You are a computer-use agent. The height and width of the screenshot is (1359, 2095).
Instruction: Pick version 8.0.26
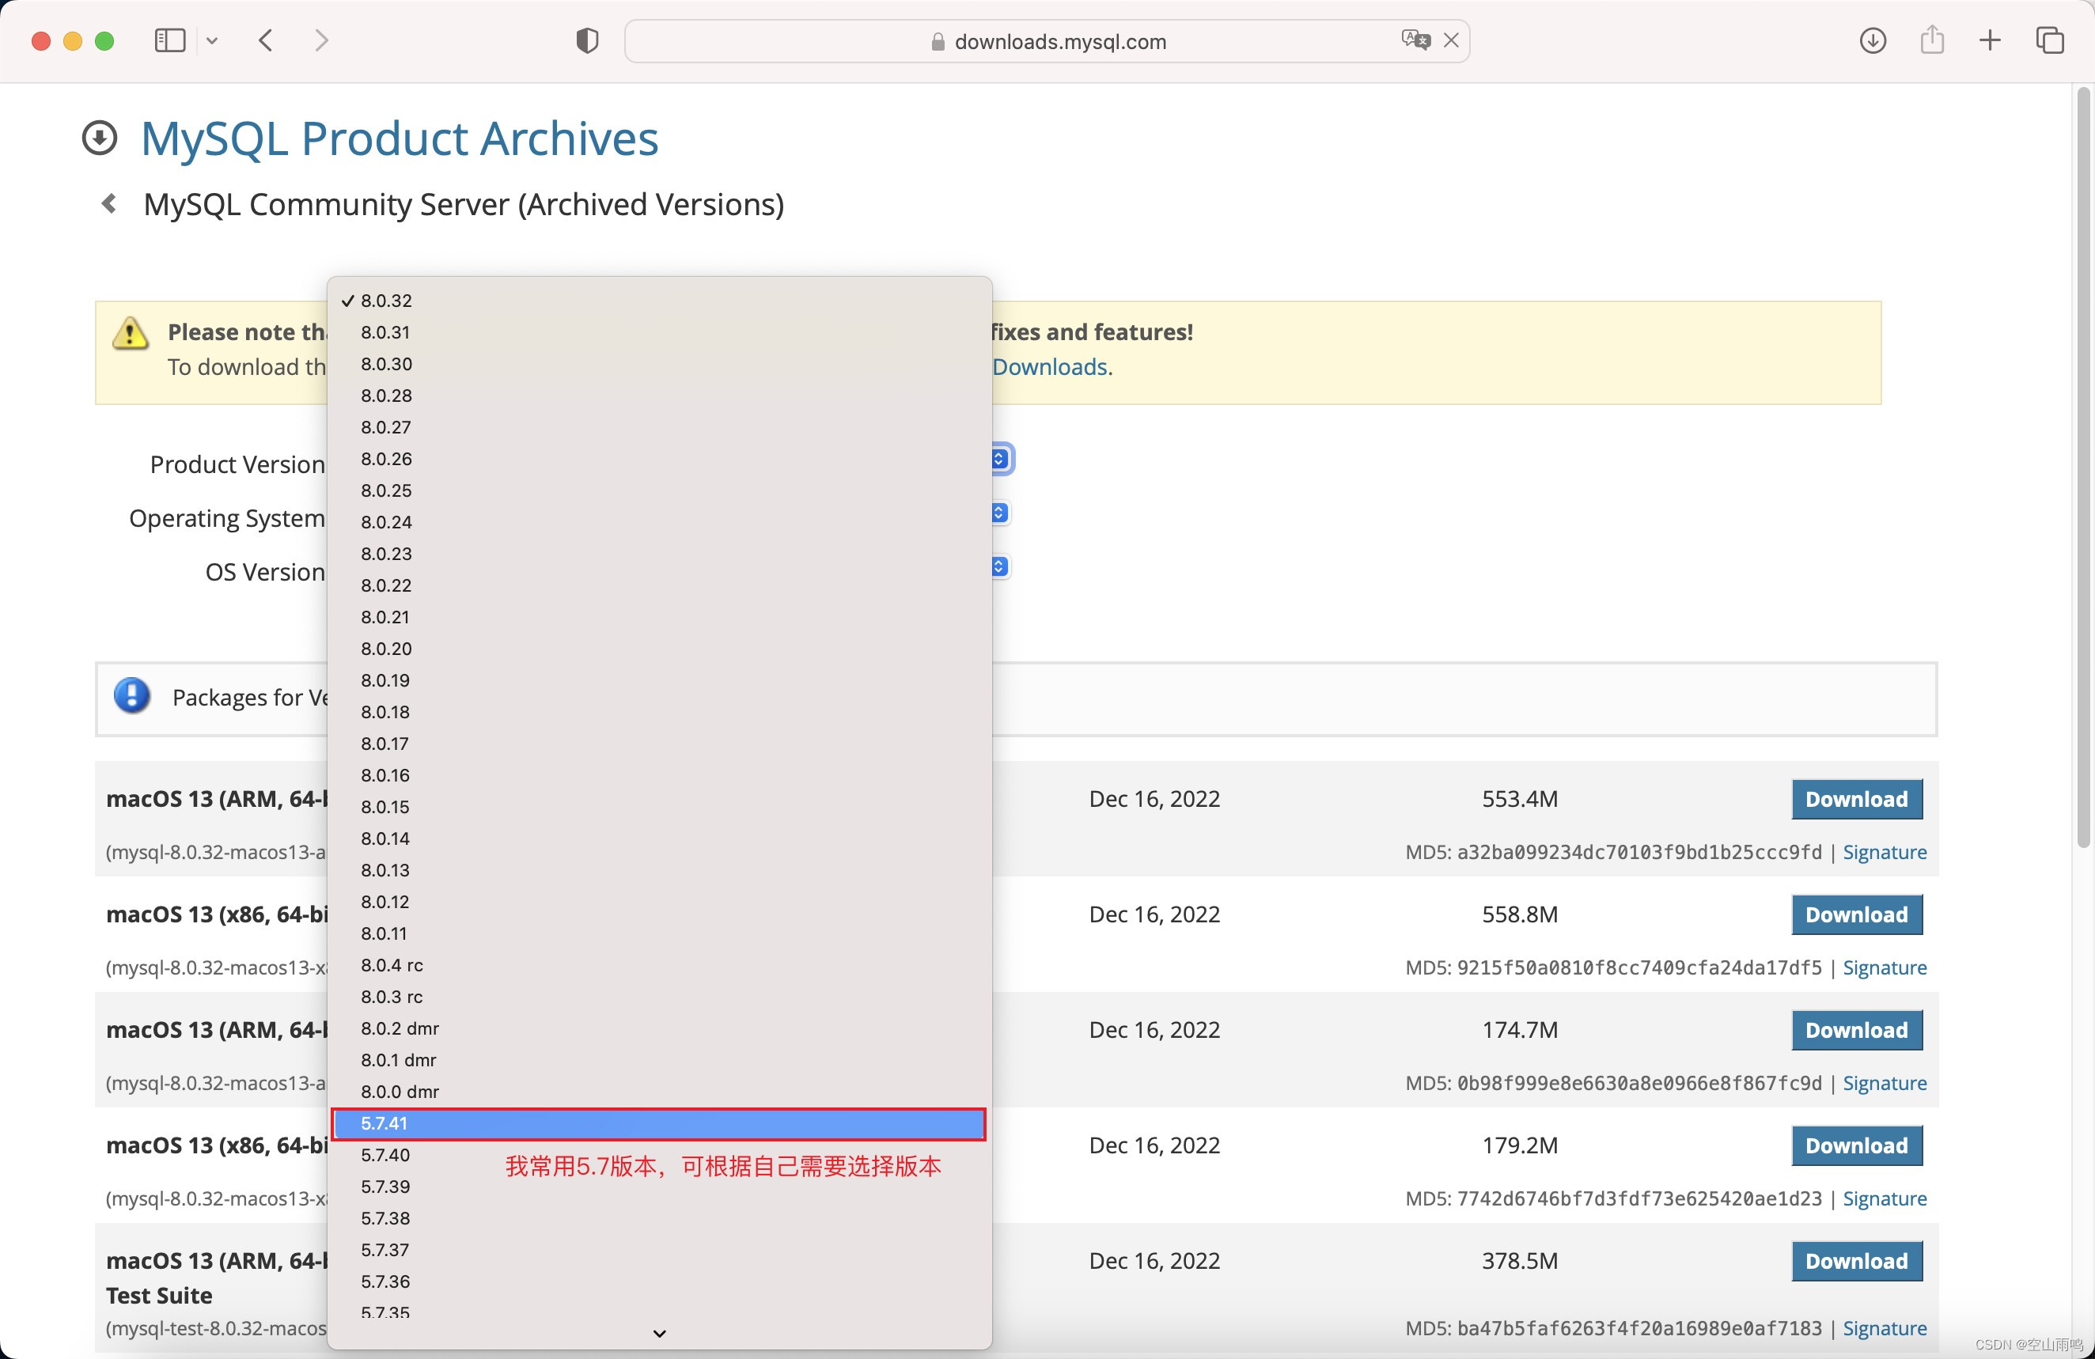(659, 460)
